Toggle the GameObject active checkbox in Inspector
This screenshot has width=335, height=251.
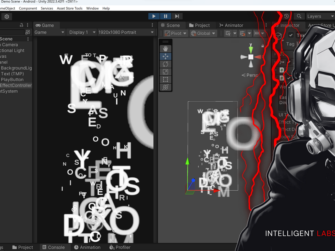click(x=291, y=35)
